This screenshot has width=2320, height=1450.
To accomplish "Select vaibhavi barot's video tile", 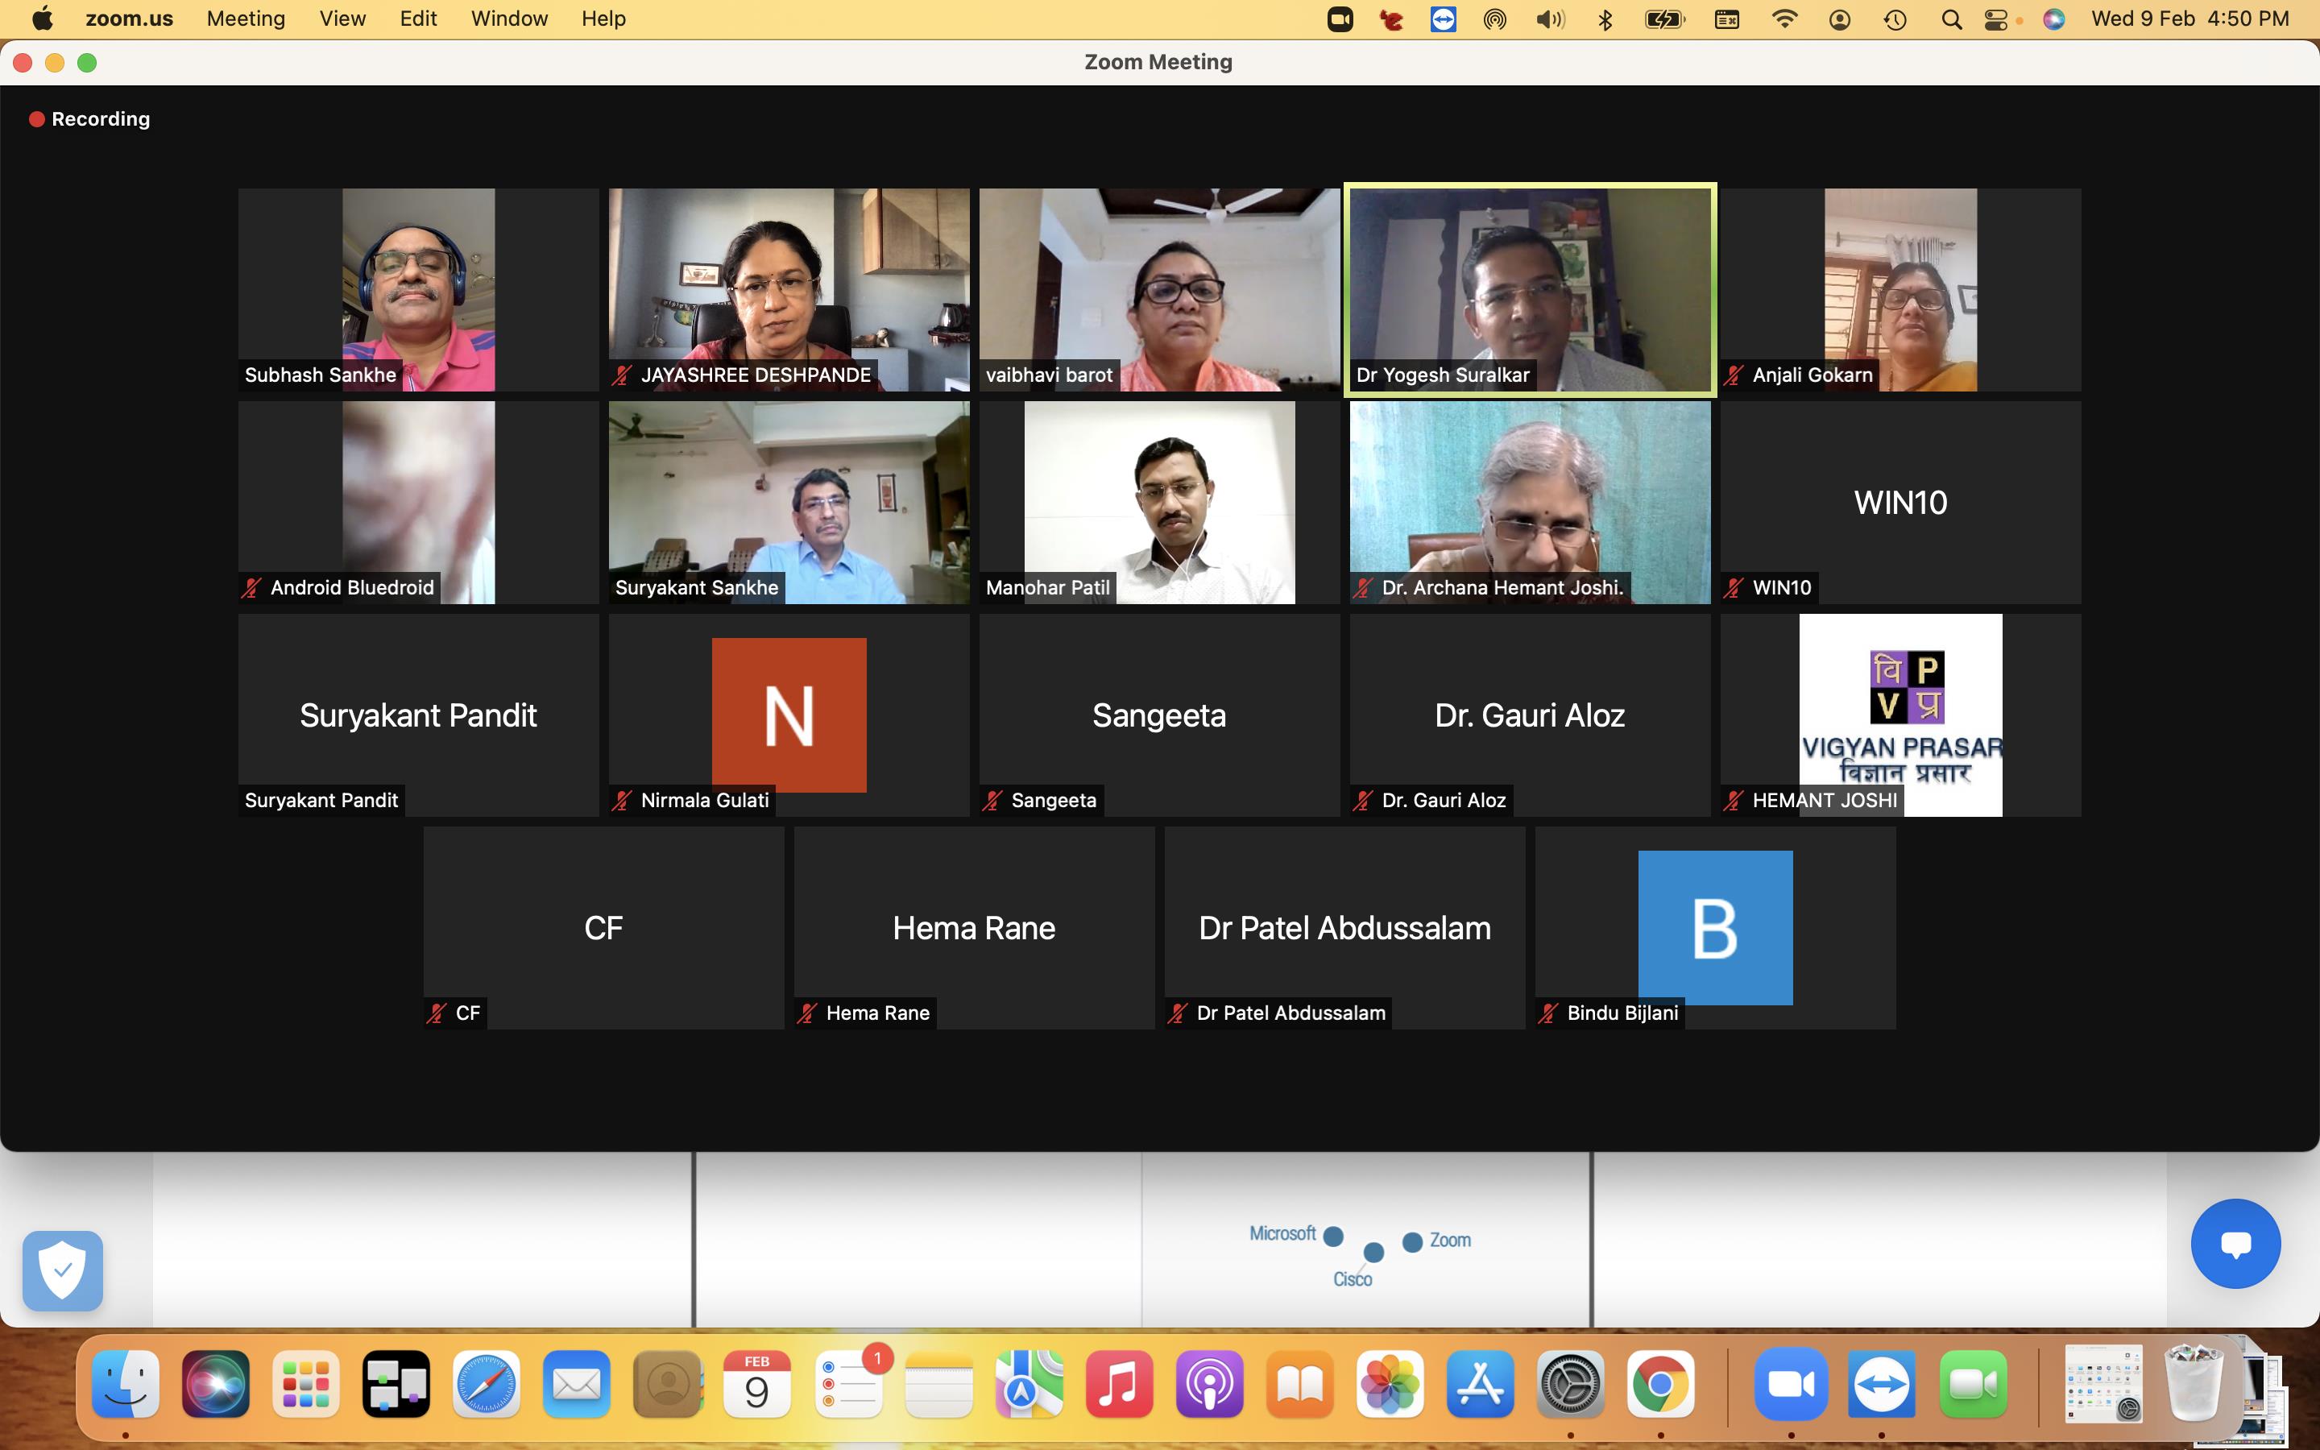I will [1160, 290].
